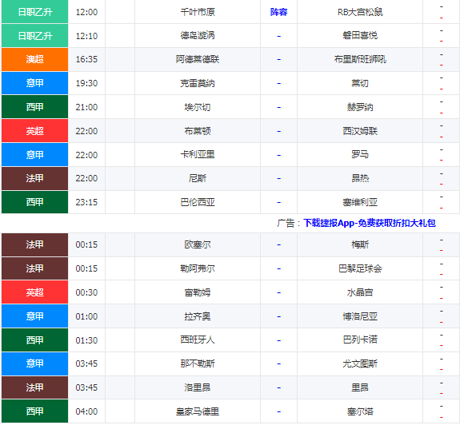Viewport: 460px width, 425px height.
Task: Open the 阵容 lineup link for 千叶市原 match
Action: pos(278,12)
